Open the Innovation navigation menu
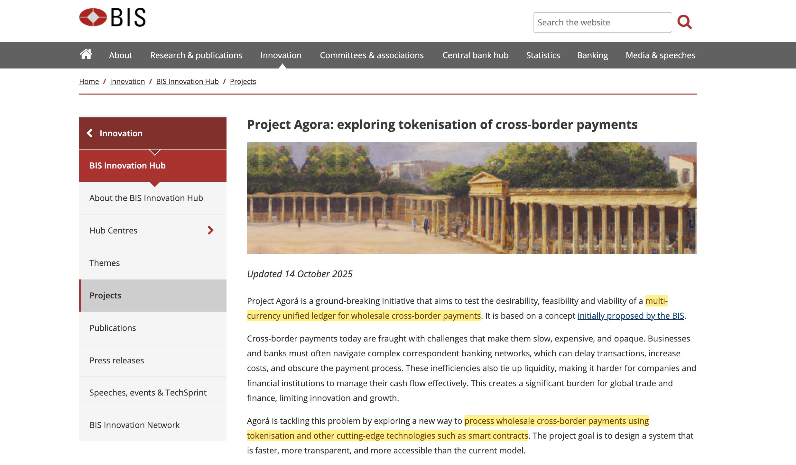This screenshot has height=465, width=796. point(281,55)
